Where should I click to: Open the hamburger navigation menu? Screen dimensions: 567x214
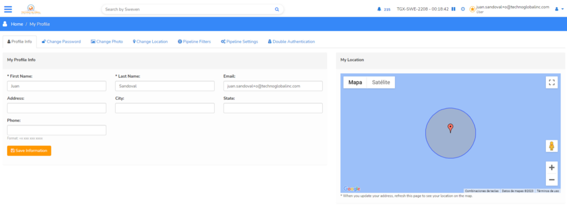[x=8, y=9]
